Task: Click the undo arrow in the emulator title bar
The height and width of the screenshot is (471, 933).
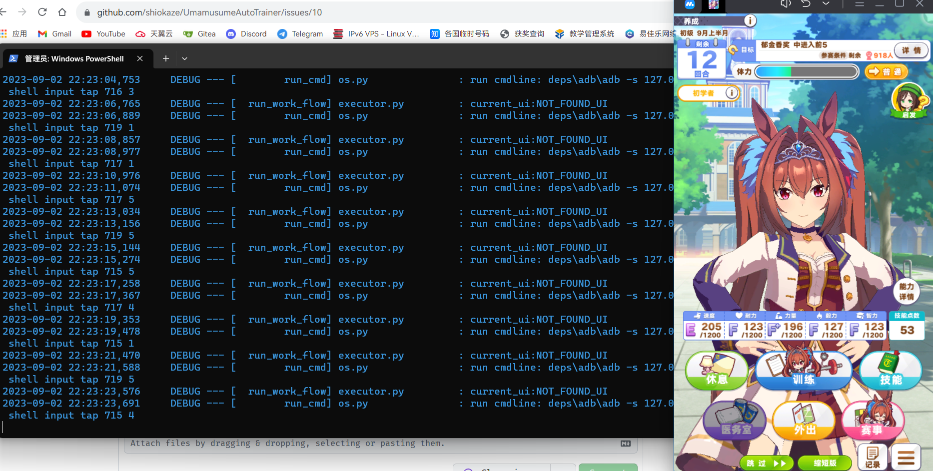Action: (x=805, y=4)
